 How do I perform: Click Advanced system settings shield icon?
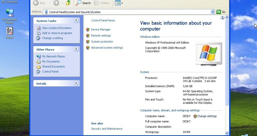[88, 48]
